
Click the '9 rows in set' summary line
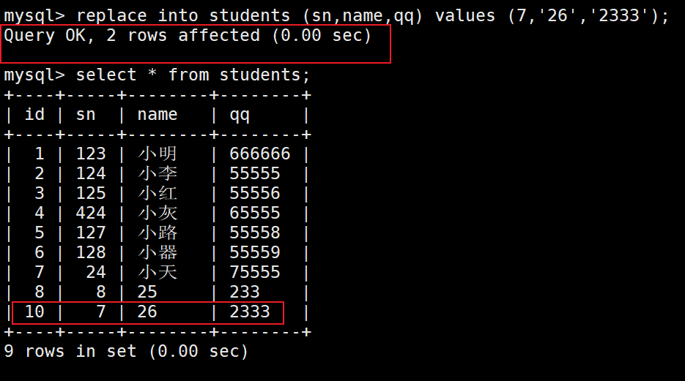click(126, 351)
